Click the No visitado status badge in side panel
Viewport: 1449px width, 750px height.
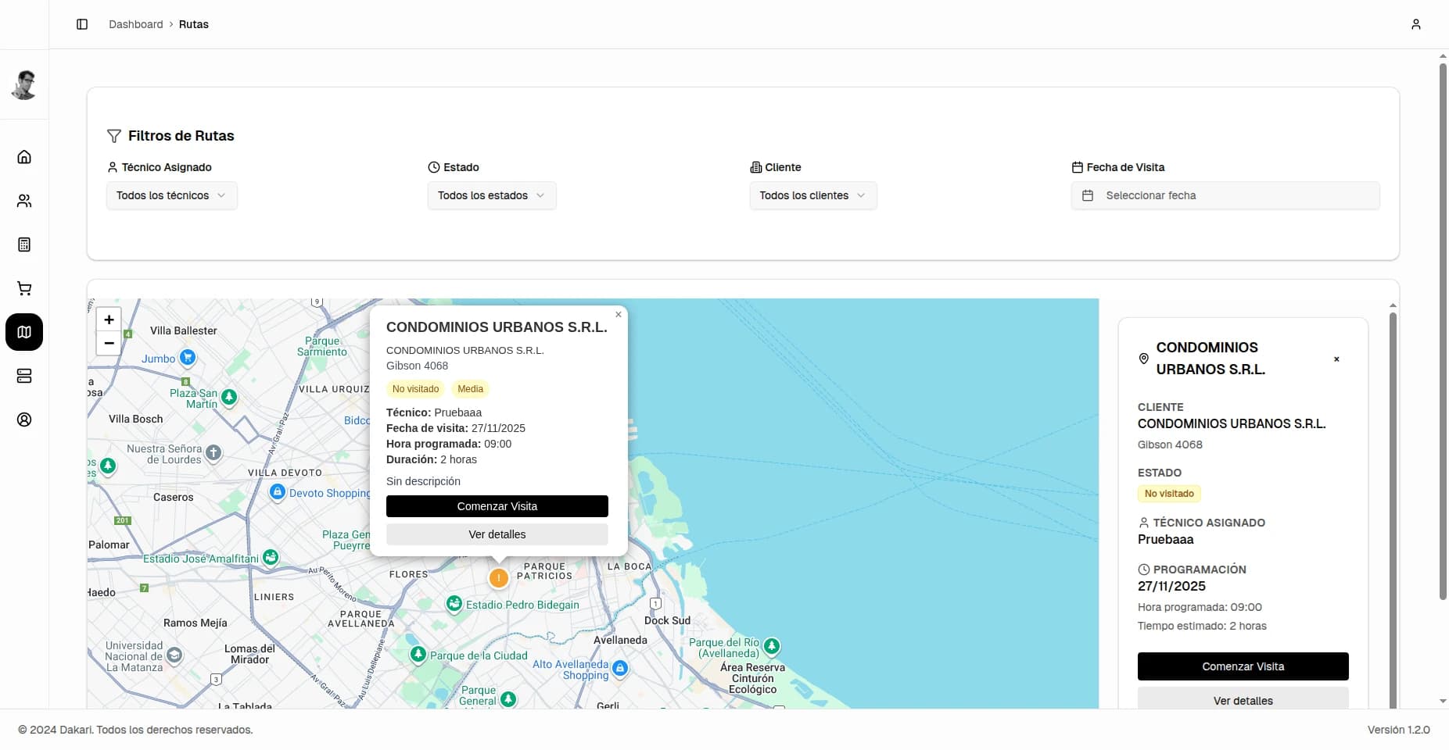point(1169,494)
